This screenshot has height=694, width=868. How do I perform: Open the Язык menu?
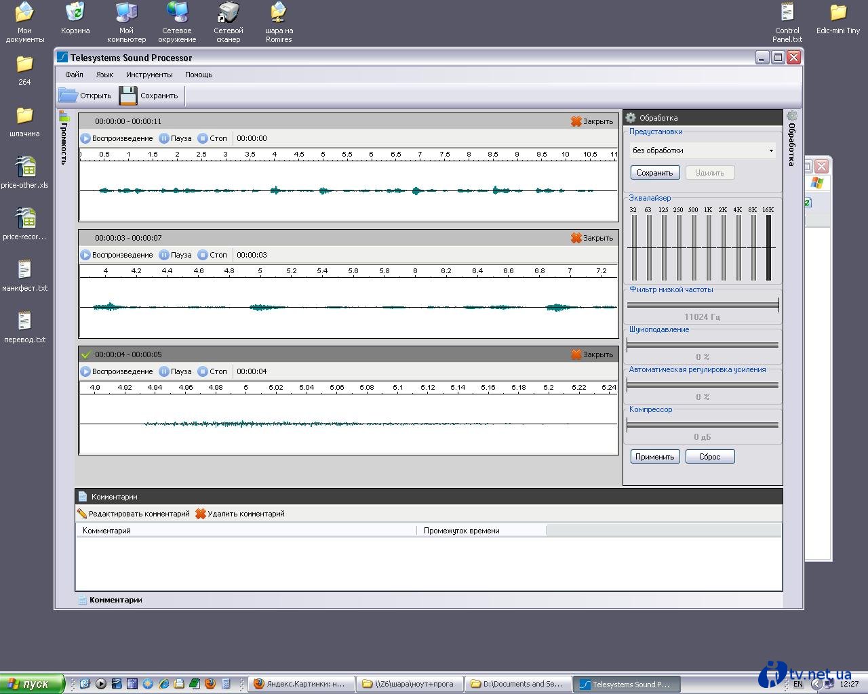click(x=104, y=75)
